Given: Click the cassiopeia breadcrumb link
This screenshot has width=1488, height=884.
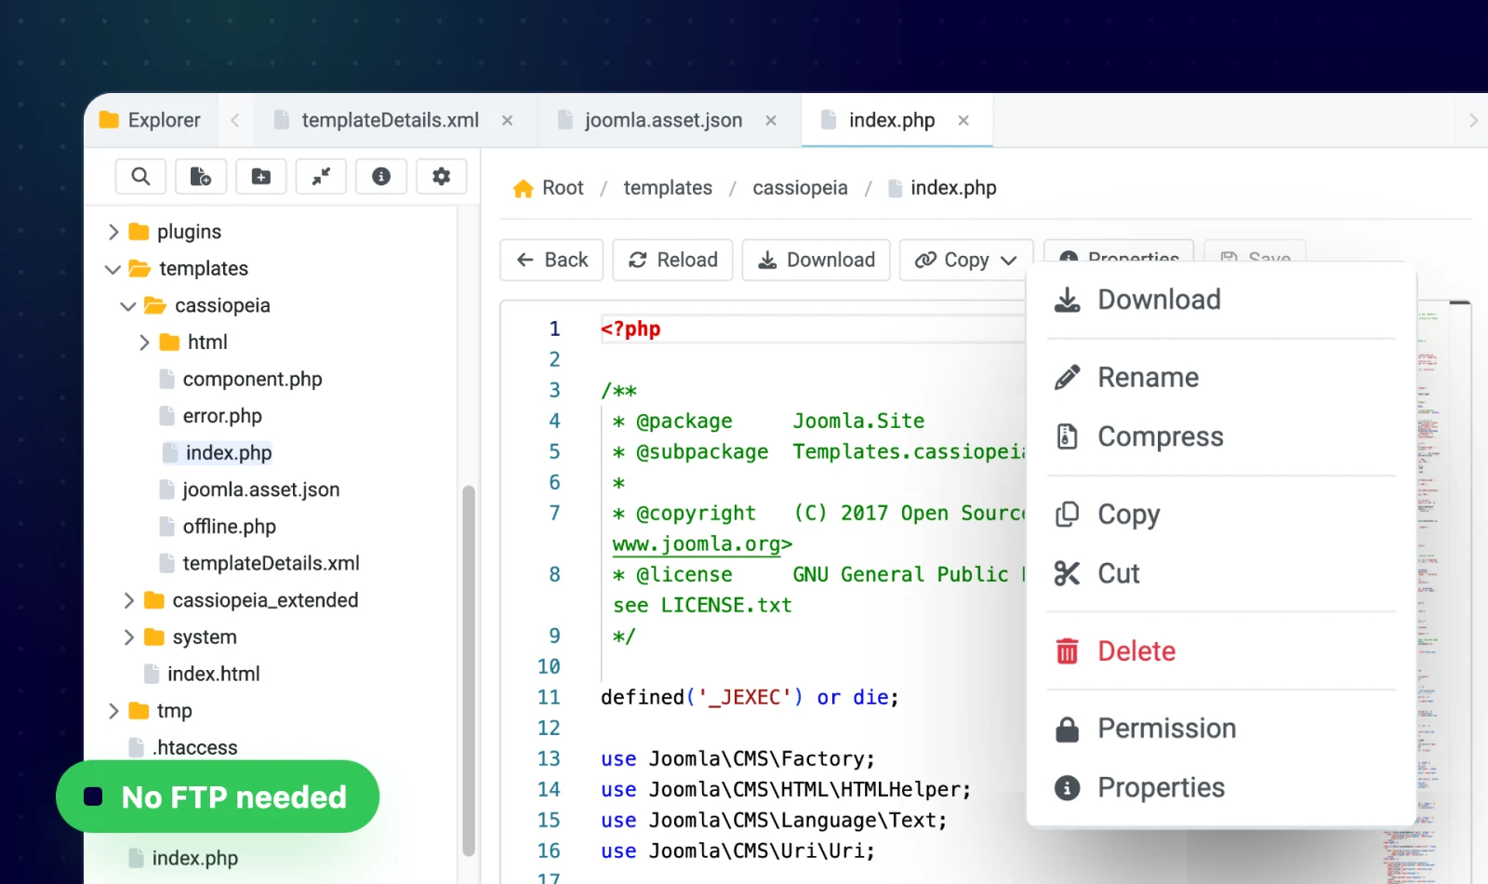Looking at the screenshot, I should coord(800,188).
